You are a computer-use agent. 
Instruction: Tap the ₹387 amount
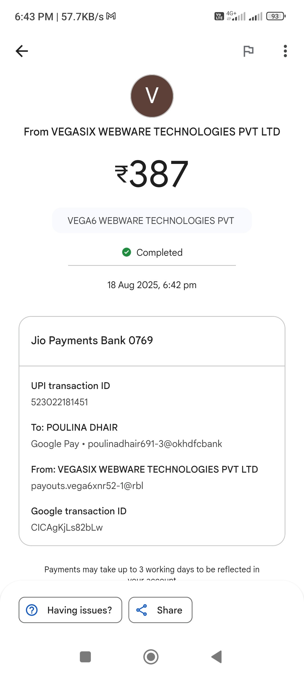[152, 174]
